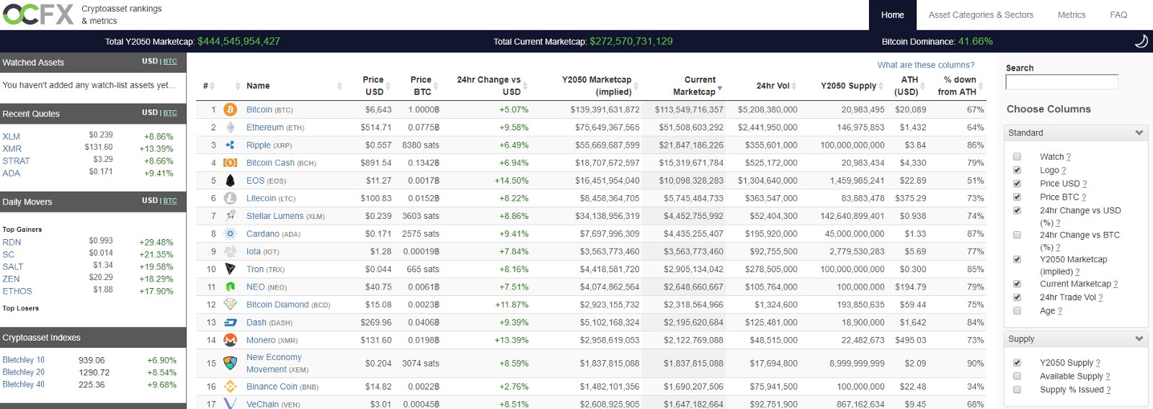Collapse the Supply columns section
Image resolution: width=1153 pixels, height=409 pixels.
1139,338
